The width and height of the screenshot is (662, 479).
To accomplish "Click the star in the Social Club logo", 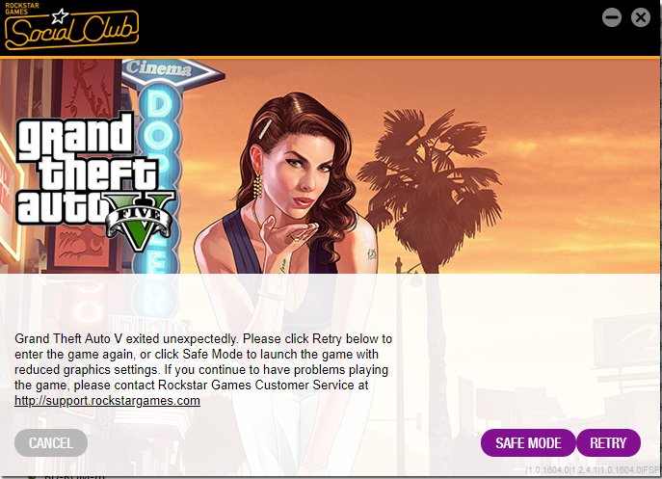I will coord(60,16).
